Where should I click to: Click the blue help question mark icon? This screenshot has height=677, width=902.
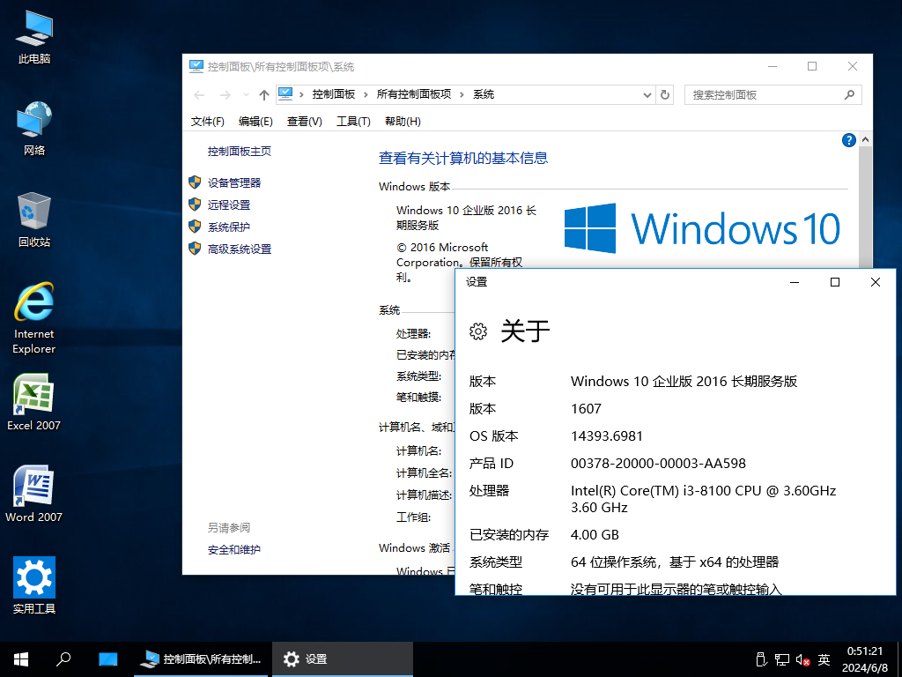pyautogui.click(x=849, y=140)
